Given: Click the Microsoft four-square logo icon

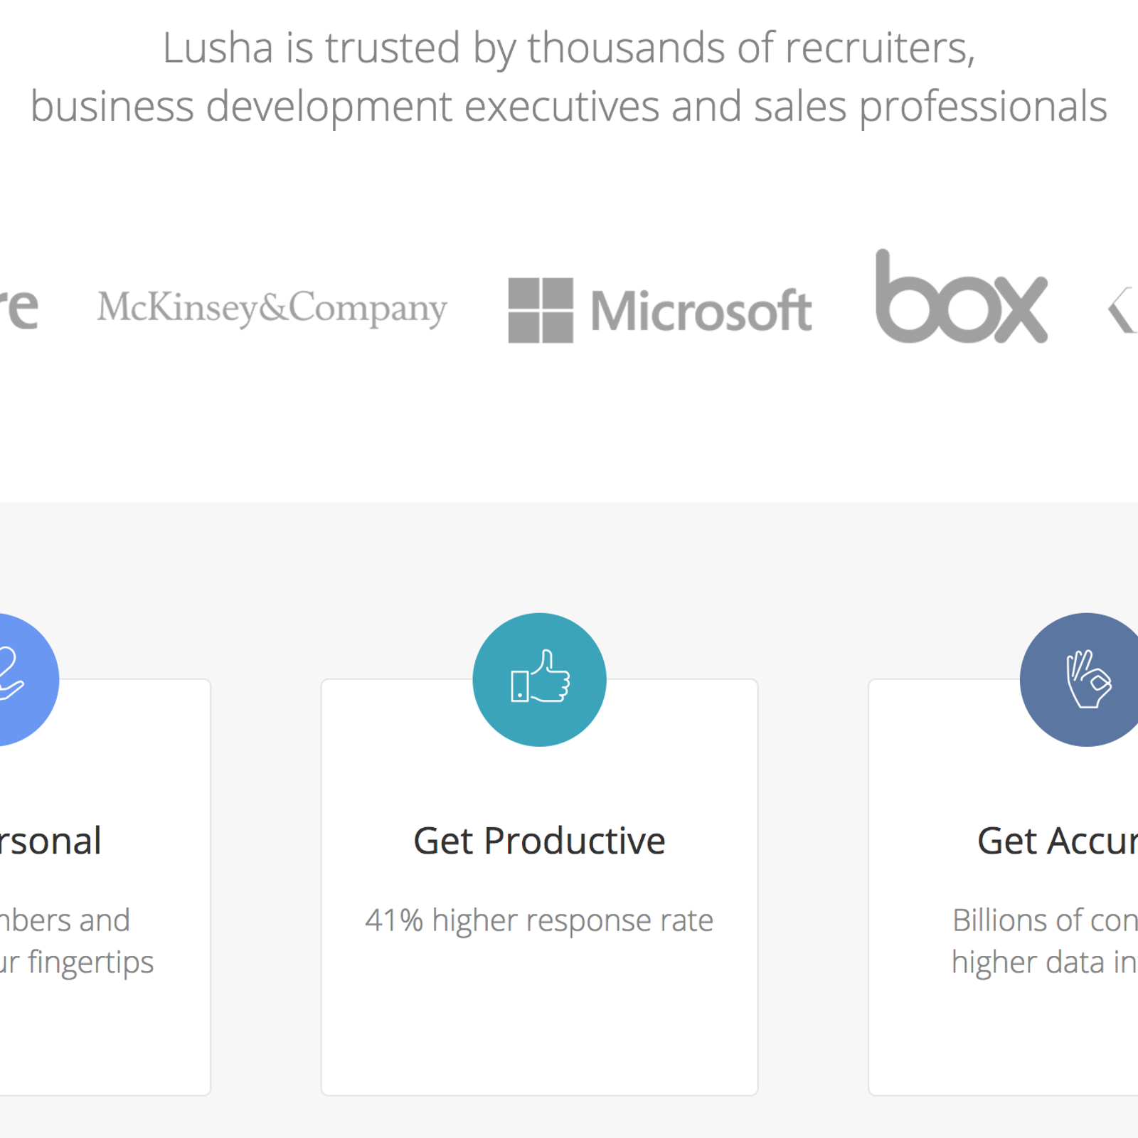Looking at the screenshot, I should click(541, 310).
